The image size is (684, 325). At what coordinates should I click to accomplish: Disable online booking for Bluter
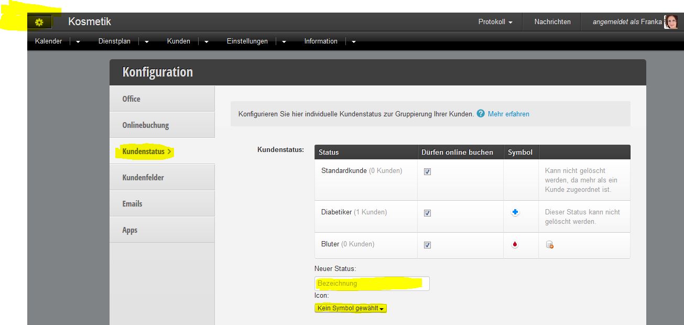[x=427, y=245]
